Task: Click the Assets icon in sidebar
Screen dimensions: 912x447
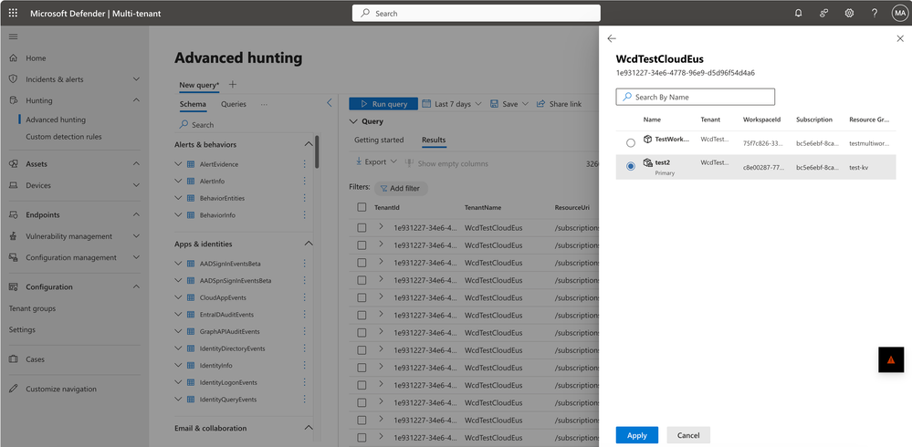Action: (14, 164)
